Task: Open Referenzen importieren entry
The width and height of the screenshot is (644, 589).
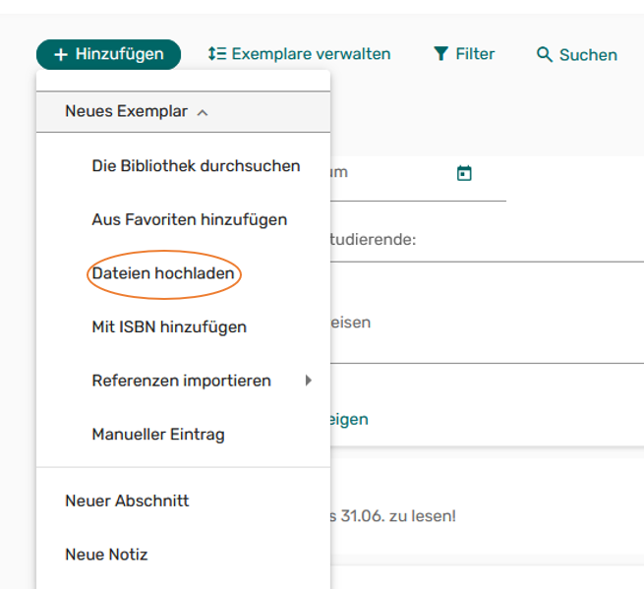Action: click(x=182, y=381)
